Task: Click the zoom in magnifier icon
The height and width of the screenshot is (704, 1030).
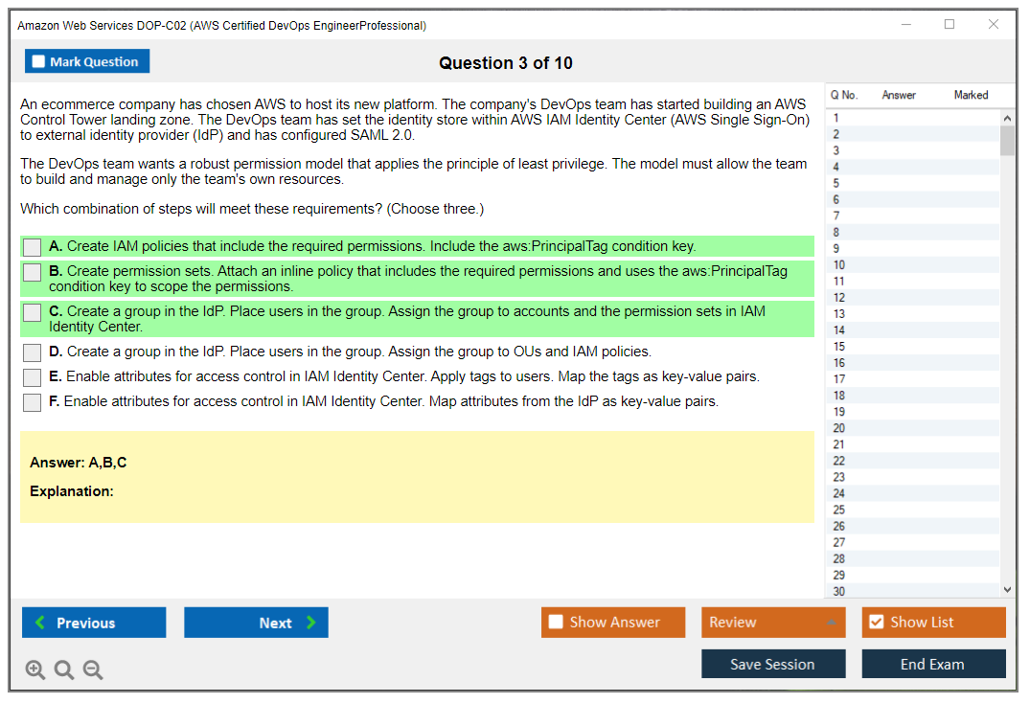Action: [x=35, y=670]
